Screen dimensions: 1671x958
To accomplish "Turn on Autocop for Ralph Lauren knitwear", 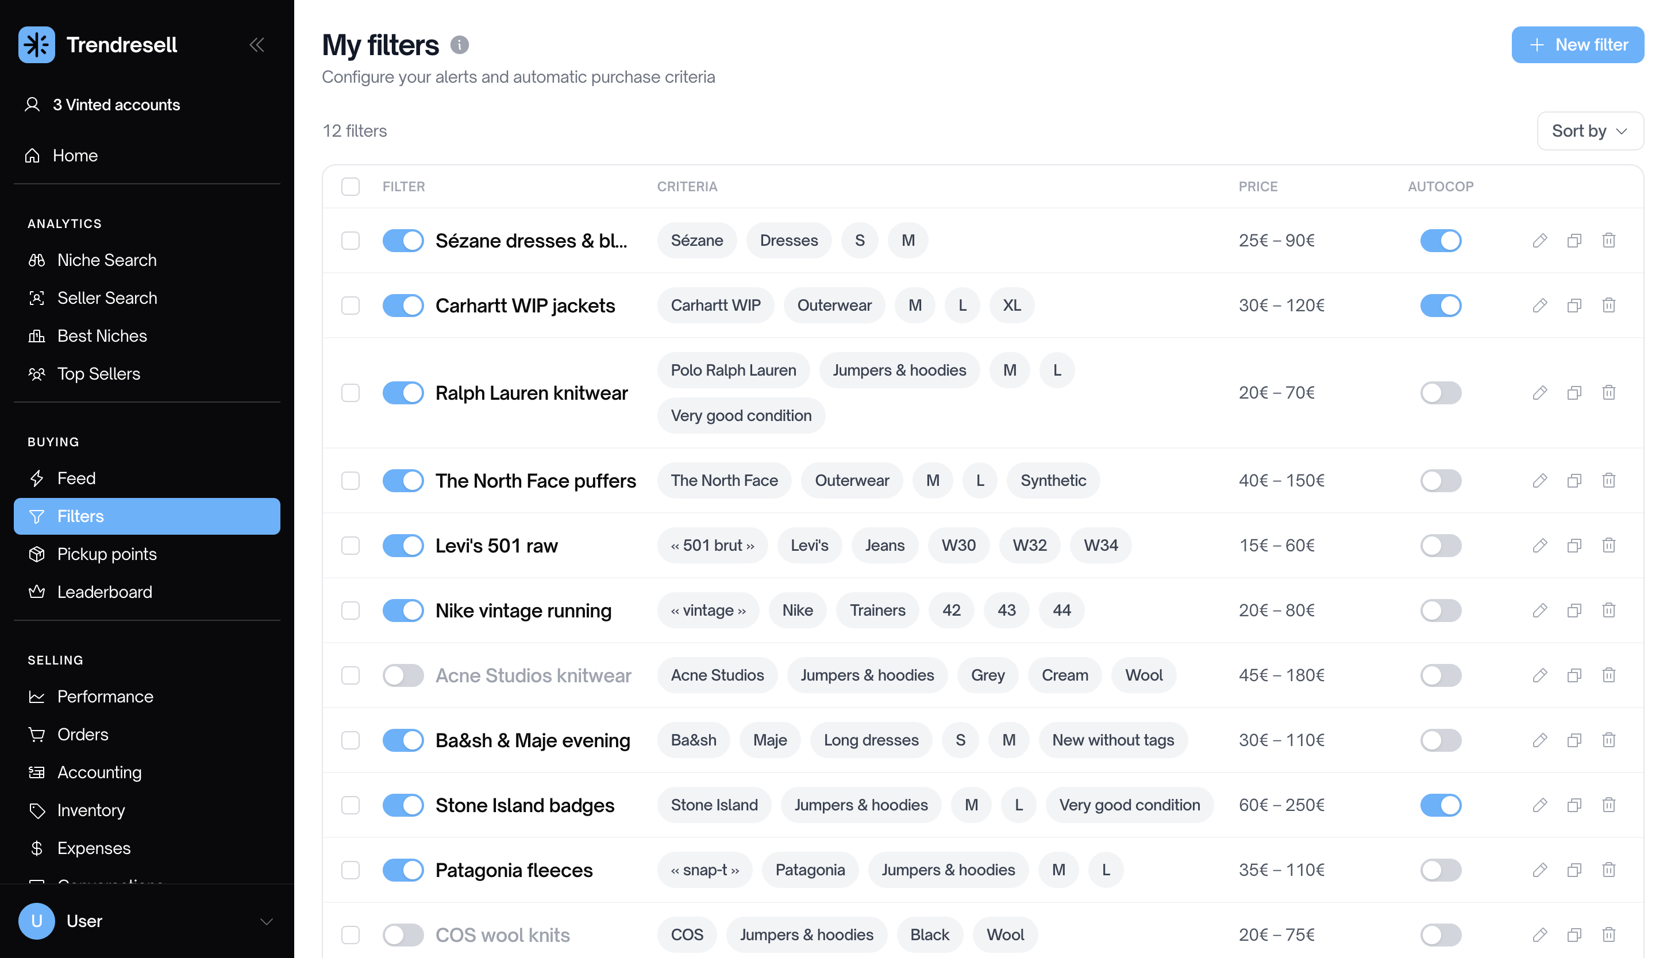I will coord(1441,393).
